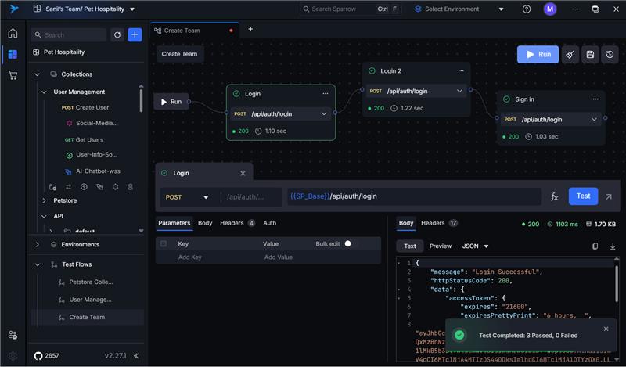The image size is (626, 367).
Task: Switch to the response Headers tab
Action: (439, 223)
